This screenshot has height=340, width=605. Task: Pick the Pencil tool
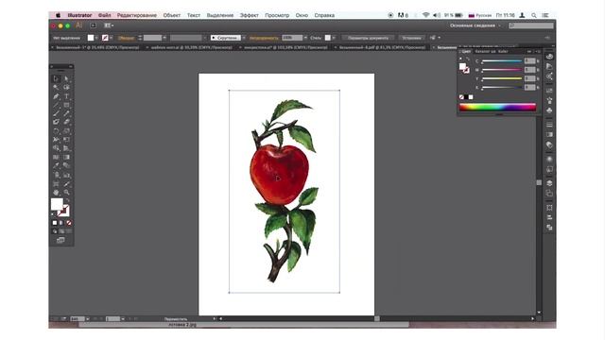66,113
